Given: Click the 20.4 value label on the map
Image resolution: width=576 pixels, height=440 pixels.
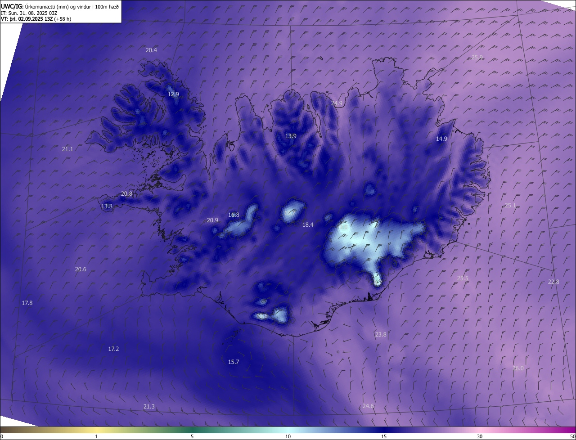Looking at the screenshot, I should pos(151,50).
